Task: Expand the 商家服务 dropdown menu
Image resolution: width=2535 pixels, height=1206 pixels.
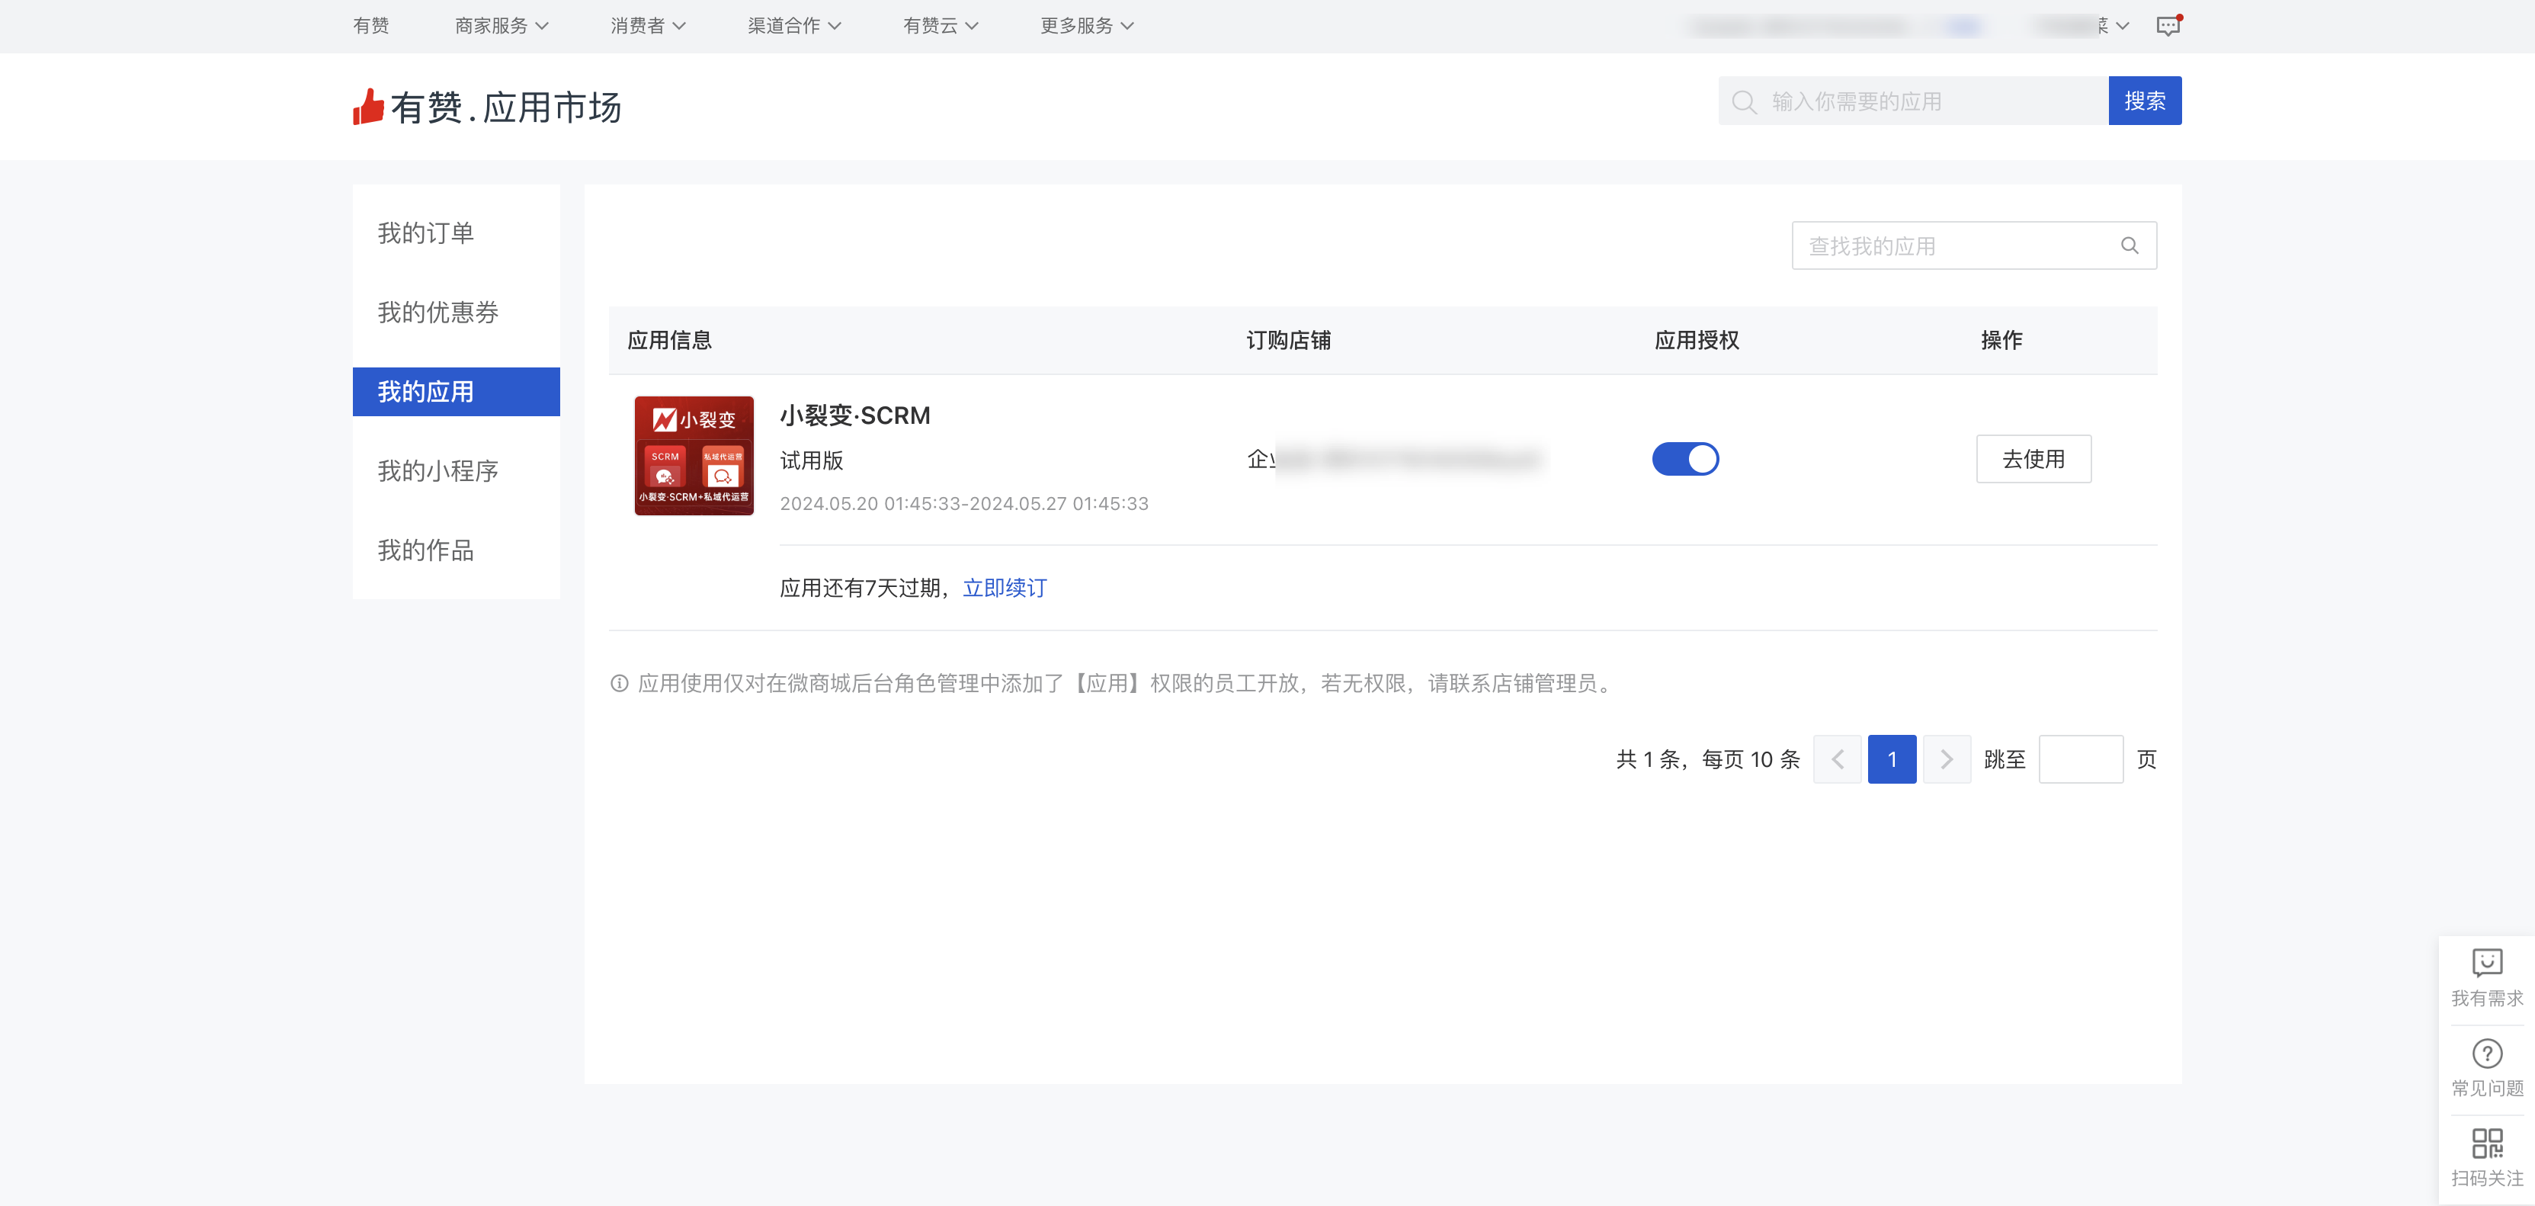Action: (x=501, y=26)
